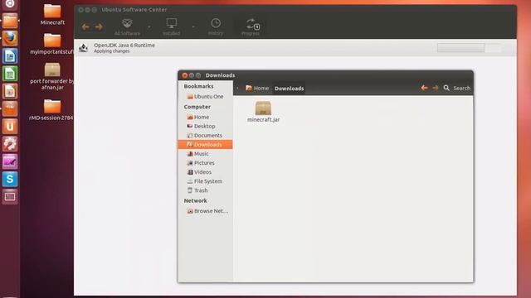Open History in Software Center

coord(216,26)
